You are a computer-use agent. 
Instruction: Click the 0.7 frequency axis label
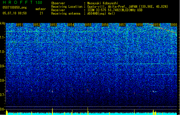(3, 95)
